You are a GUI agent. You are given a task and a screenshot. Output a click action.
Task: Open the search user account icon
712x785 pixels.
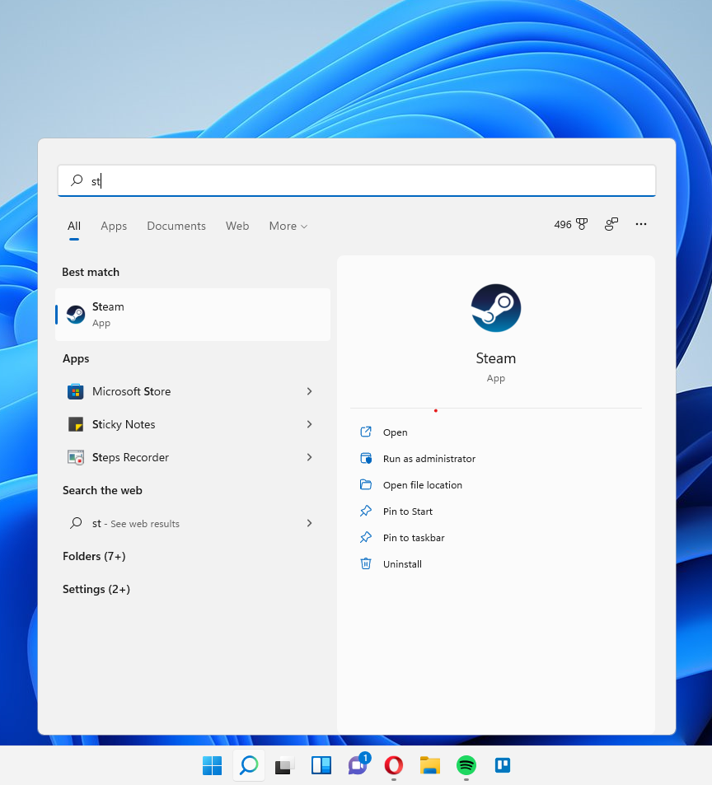[611, 224]
